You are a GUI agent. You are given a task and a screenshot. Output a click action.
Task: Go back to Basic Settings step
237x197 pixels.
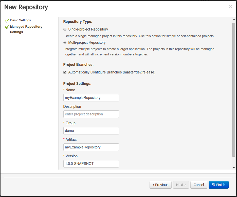click(x=20, y=20)
